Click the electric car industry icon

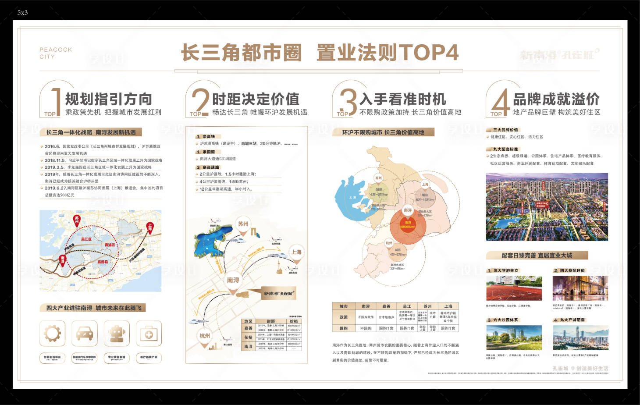(x=84, y=334)
